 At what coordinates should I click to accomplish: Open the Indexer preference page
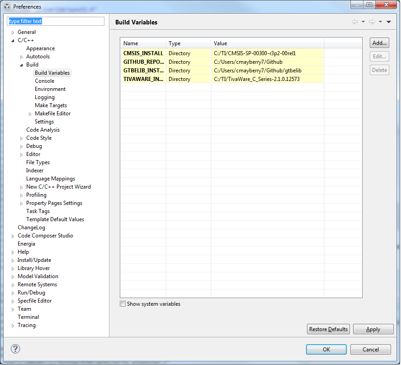(x=34, y=171)
